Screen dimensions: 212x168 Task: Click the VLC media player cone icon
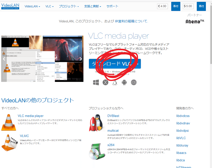9,122
